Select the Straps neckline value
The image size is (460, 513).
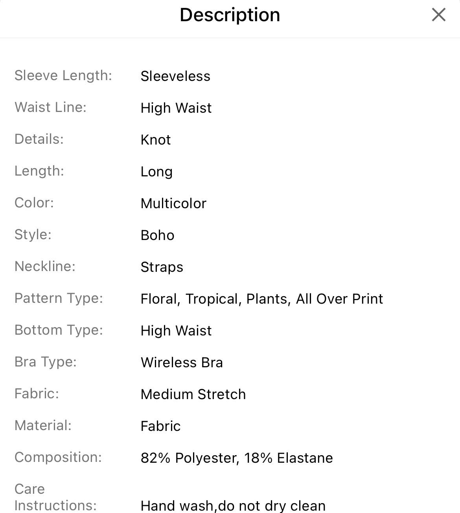pyautogui.click(x=162, y=267)
